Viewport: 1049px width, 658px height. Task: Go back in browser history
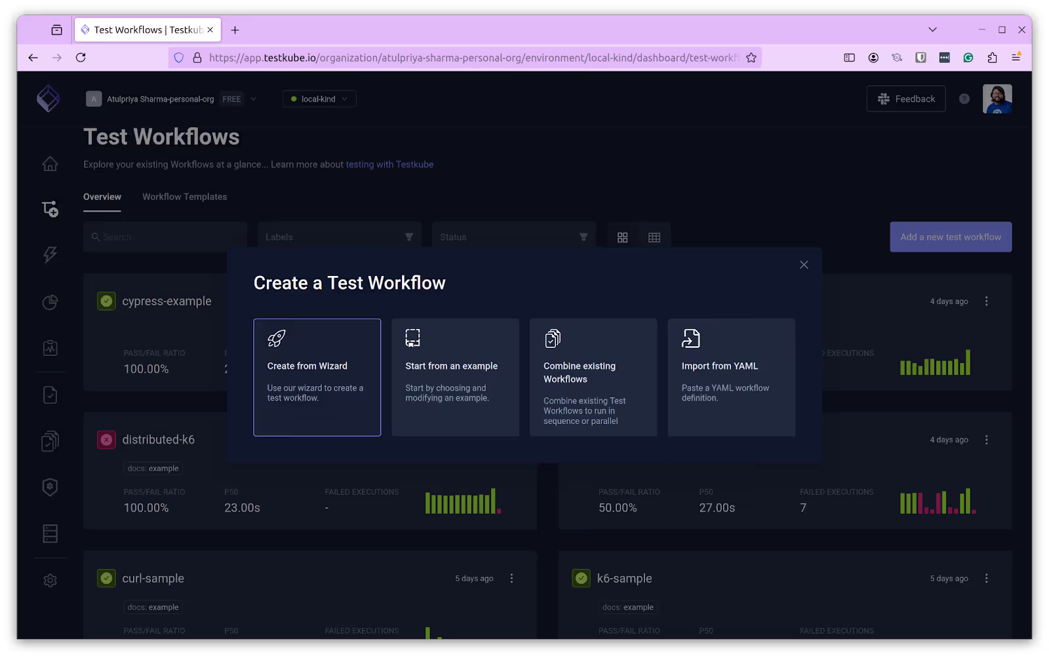click(33, 58)
